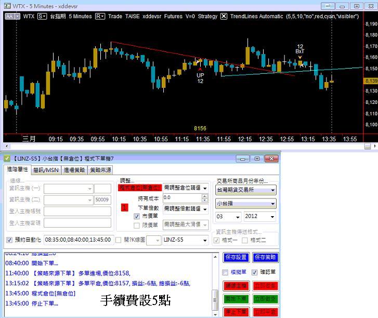Viewport: 378px width, 318px height.
Task: Click the red 停止下單 button
Action: pyautogui.click(x=236, y=312)
